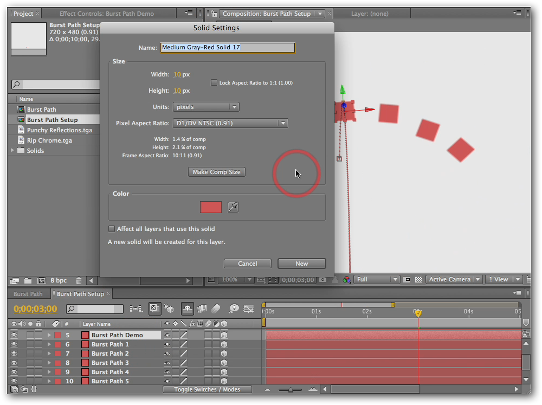Expand or collapse Transfer Controls pane
Screen dimensions: 542x405
click(24, 389)
